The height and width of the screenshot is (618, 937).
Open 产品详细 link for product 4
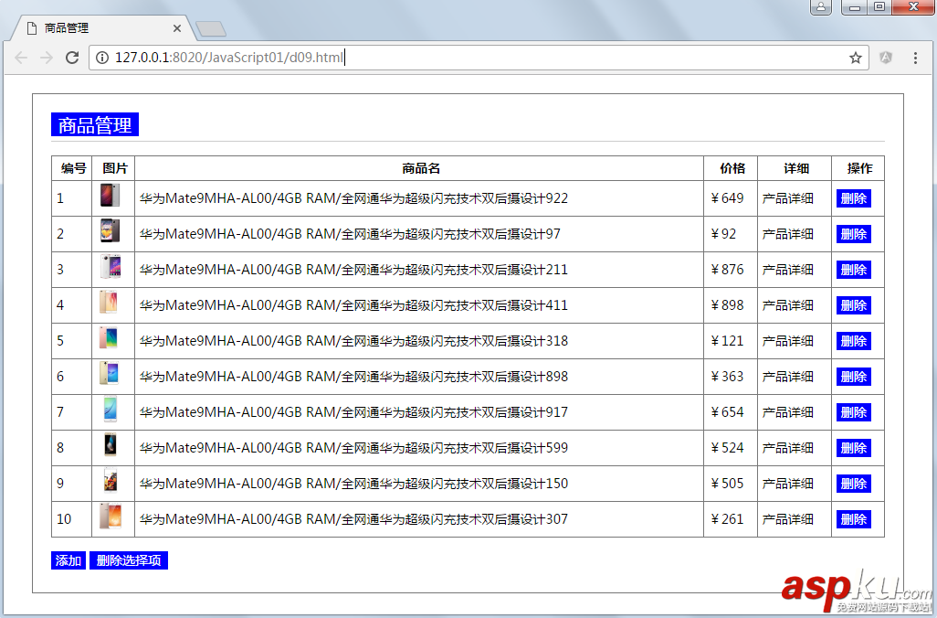(x=787, y=305)
